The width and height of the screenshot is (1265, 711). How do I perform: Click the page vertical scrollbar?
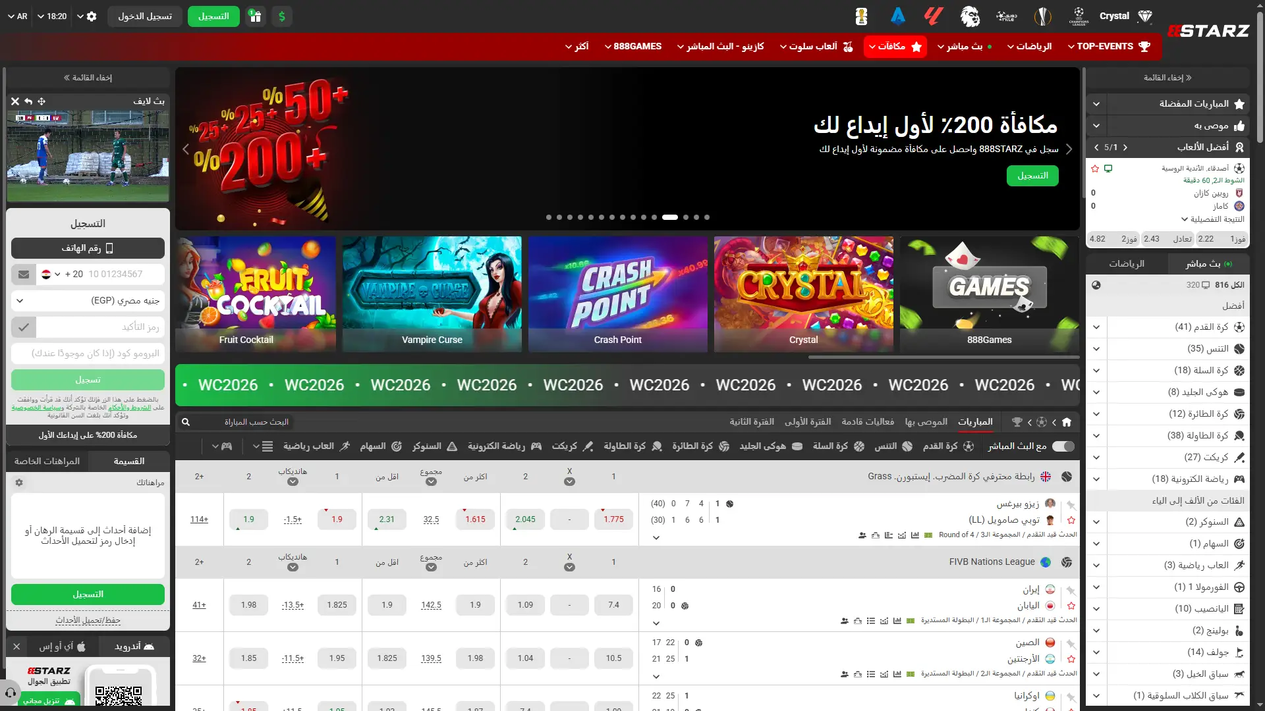pos(1260,76)
